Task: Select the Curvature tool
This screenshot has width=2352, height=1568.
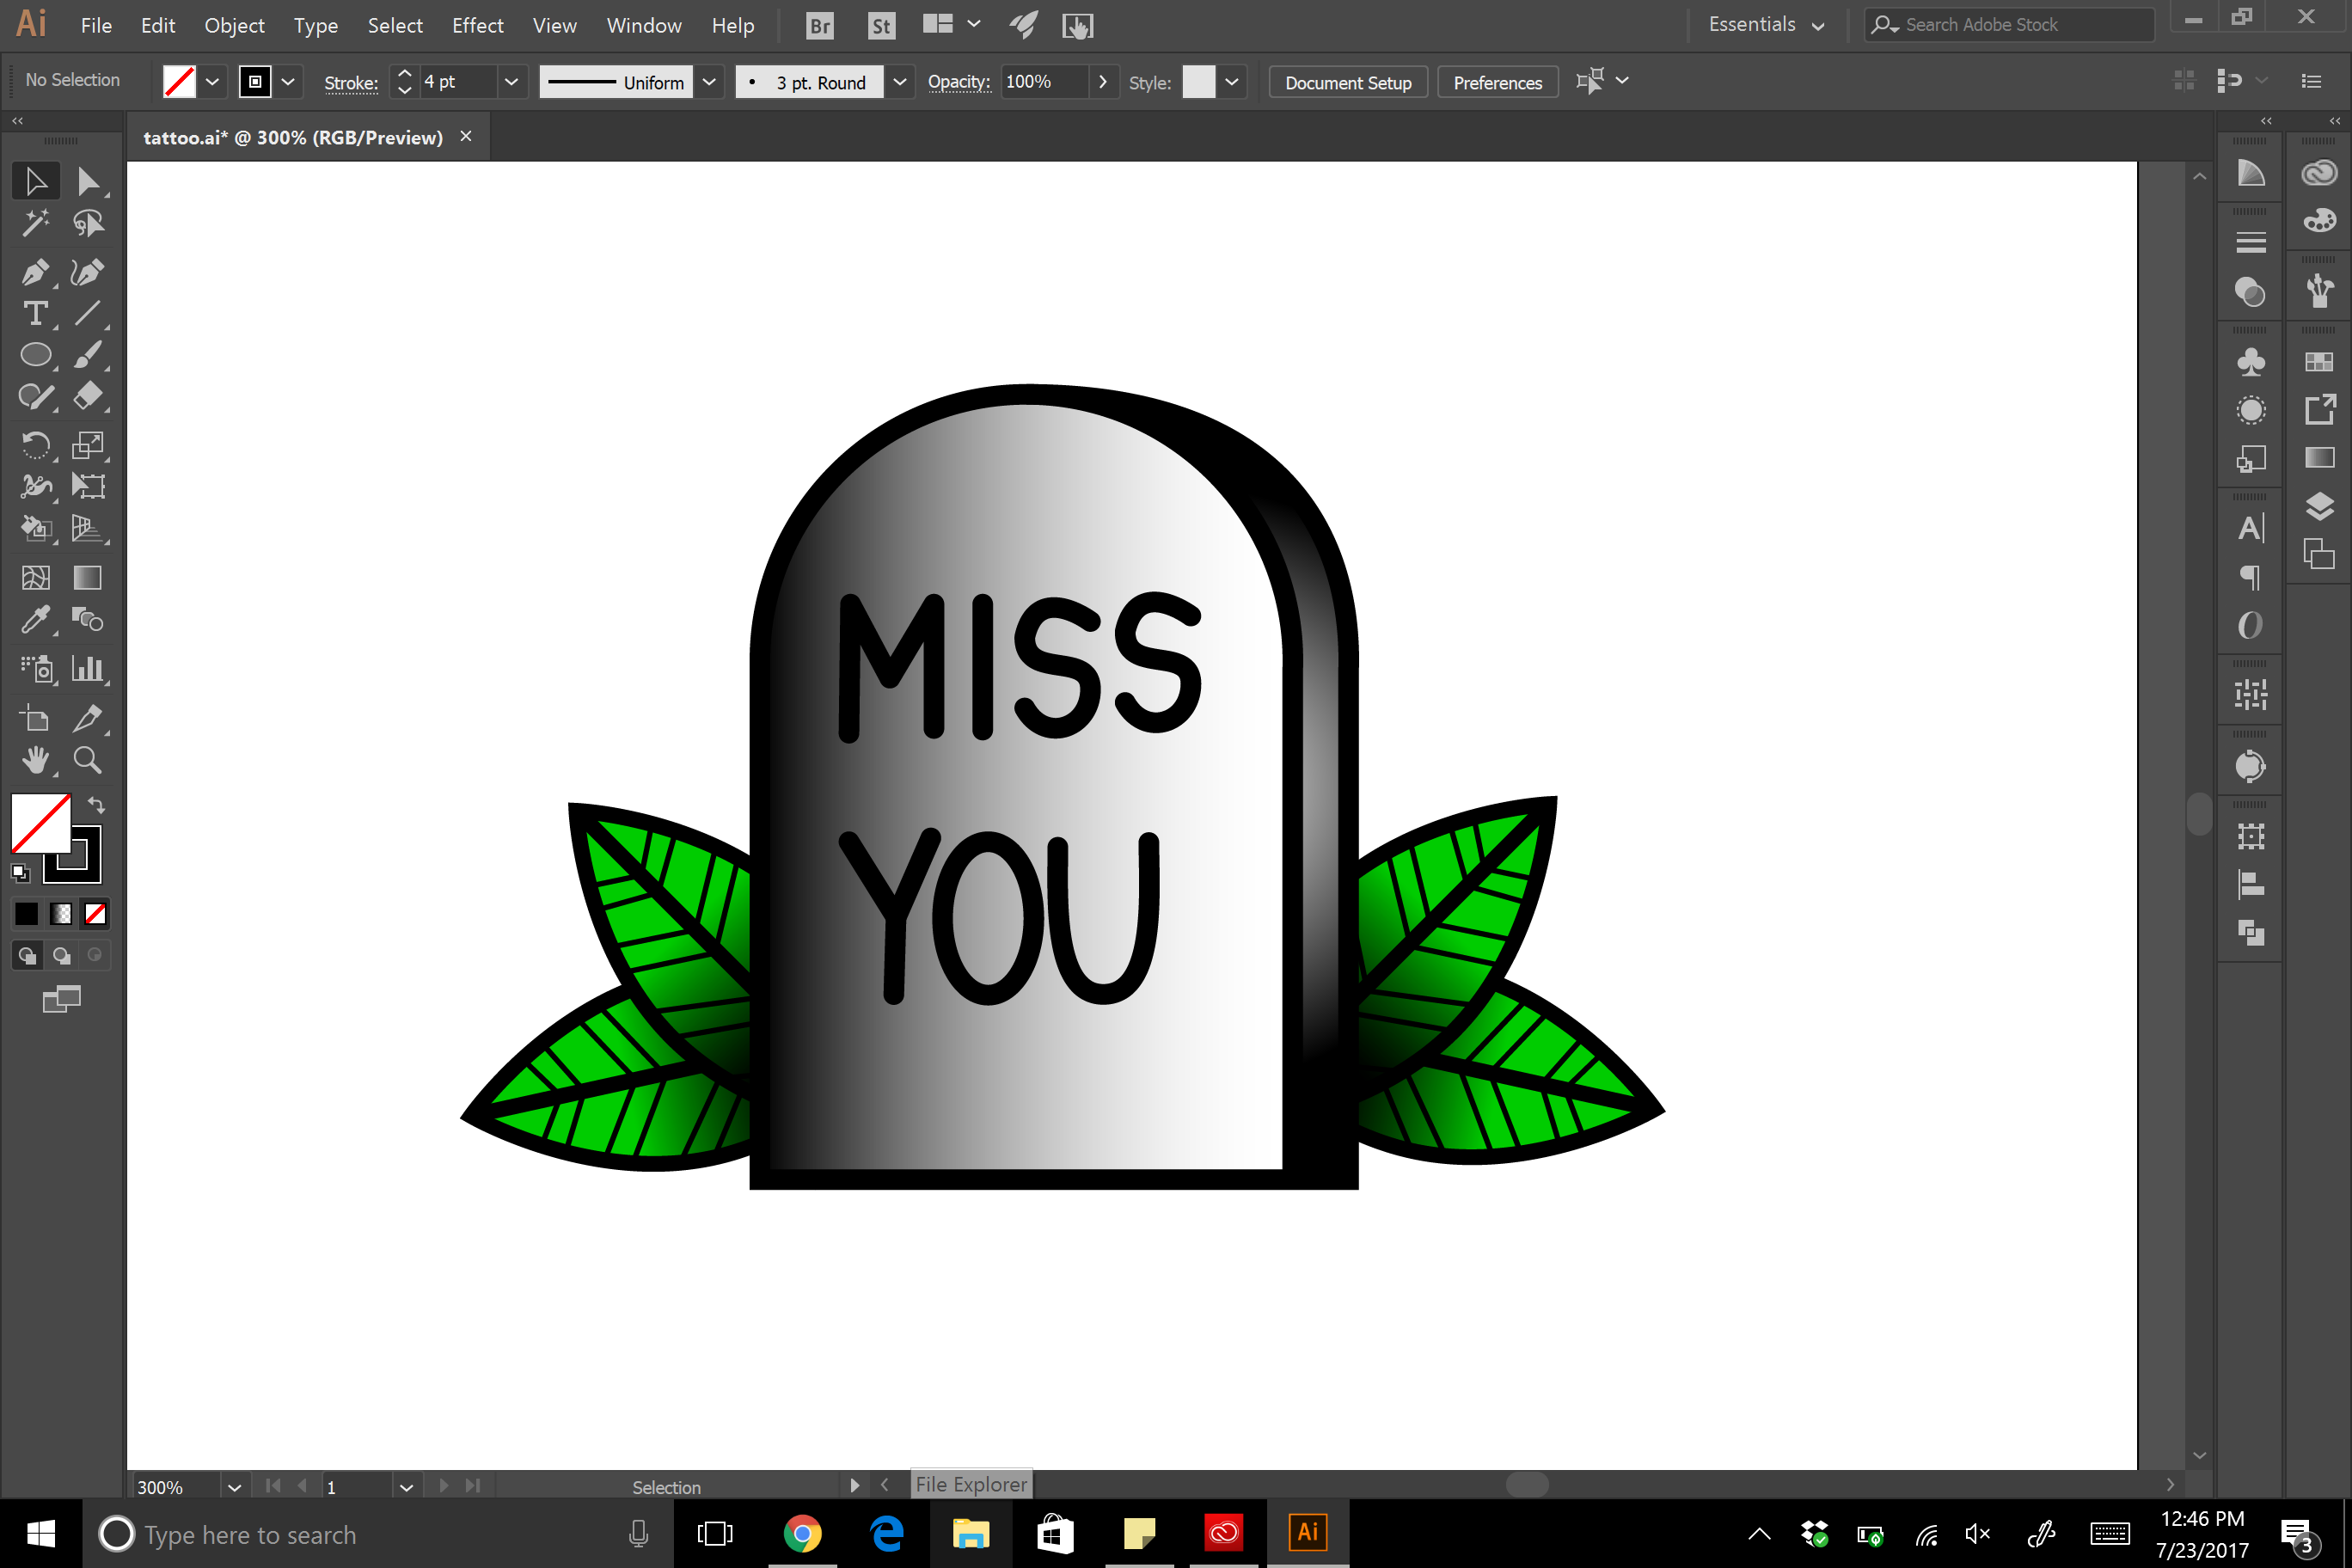Action: (88, 272)
